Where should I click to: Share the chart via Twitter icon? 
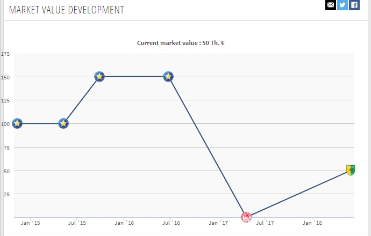point(342,5)
